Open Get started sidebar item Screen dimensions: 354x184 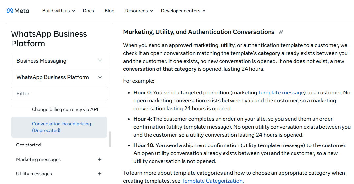coord(29,145)
